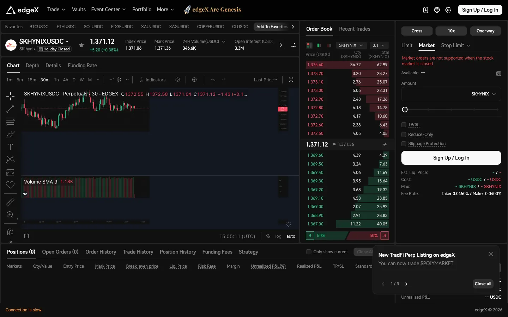Toggle the magnet snap tool

(x=10, y=232)
